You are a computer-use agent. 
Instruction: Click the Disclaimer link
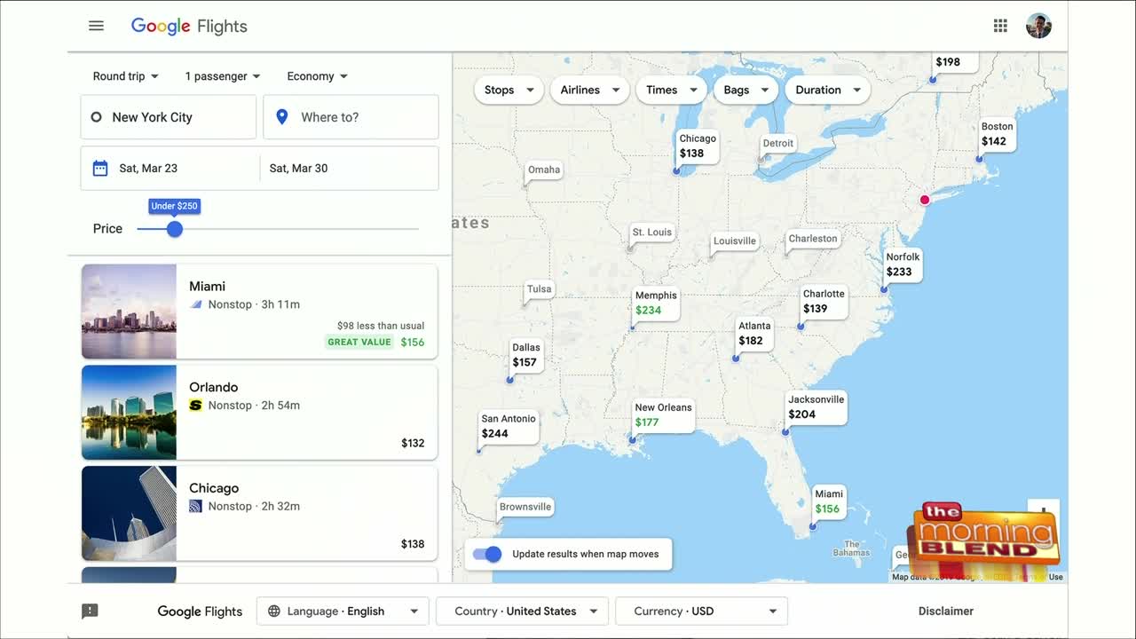coord(946,611)
